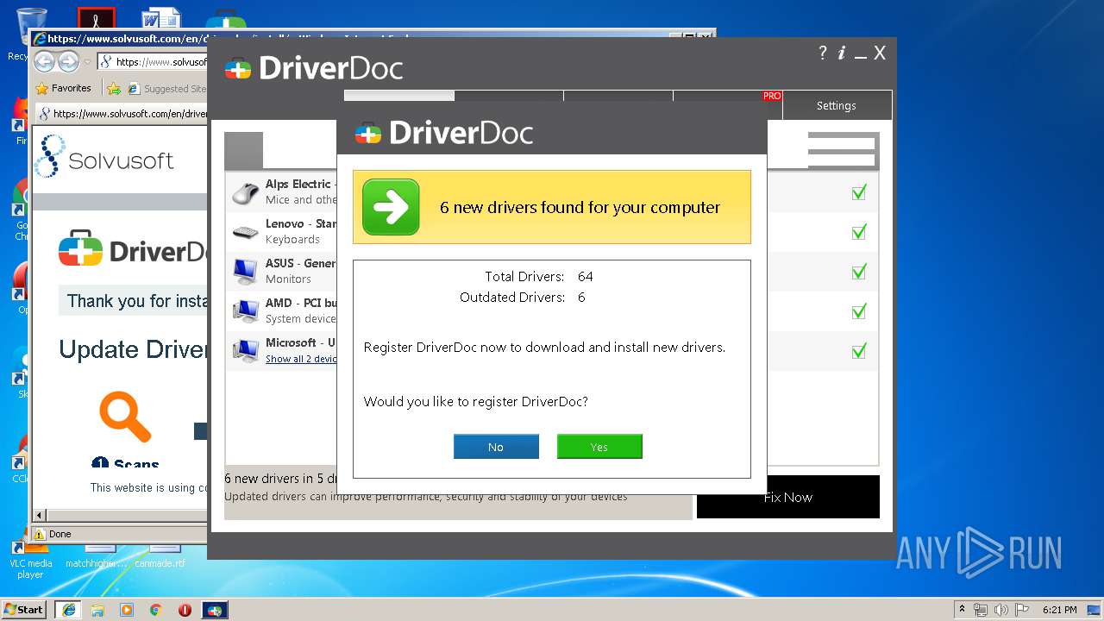Click the Fix Now button
Viewport: 1104px width, 621px height.
pos(788,497)
